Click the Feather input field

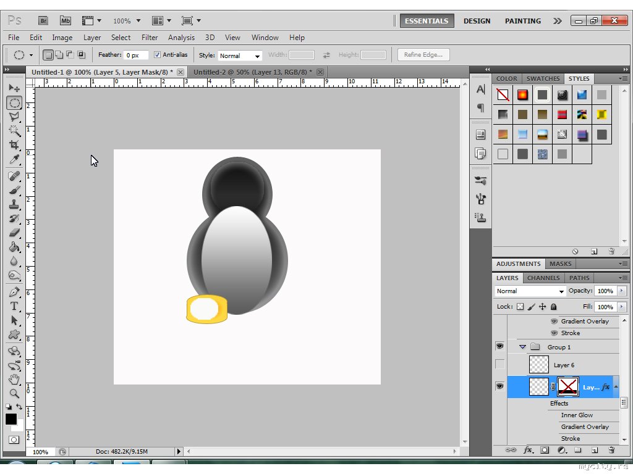pyautogui.click(x=136, y=56)
